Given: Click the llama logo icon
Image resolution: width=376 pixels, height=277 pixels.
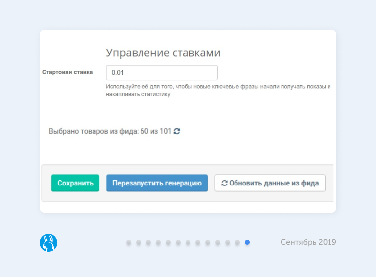Looking at the screenshot, I should (48, 243).
